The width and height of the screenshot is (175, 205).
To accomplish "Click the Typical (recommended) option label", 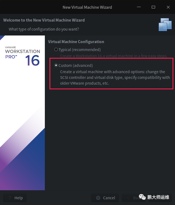I will (x=80, y=50).
